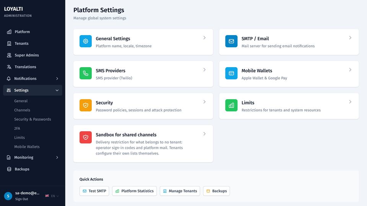Click the green phone SMS Providers icon

coord(86,73)
